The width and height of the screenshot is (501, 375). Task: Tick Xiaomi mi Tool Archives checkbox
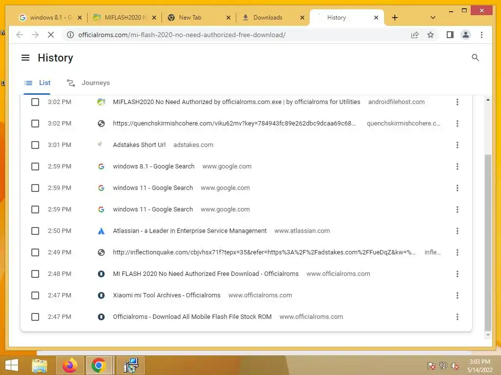click(35, 295)
